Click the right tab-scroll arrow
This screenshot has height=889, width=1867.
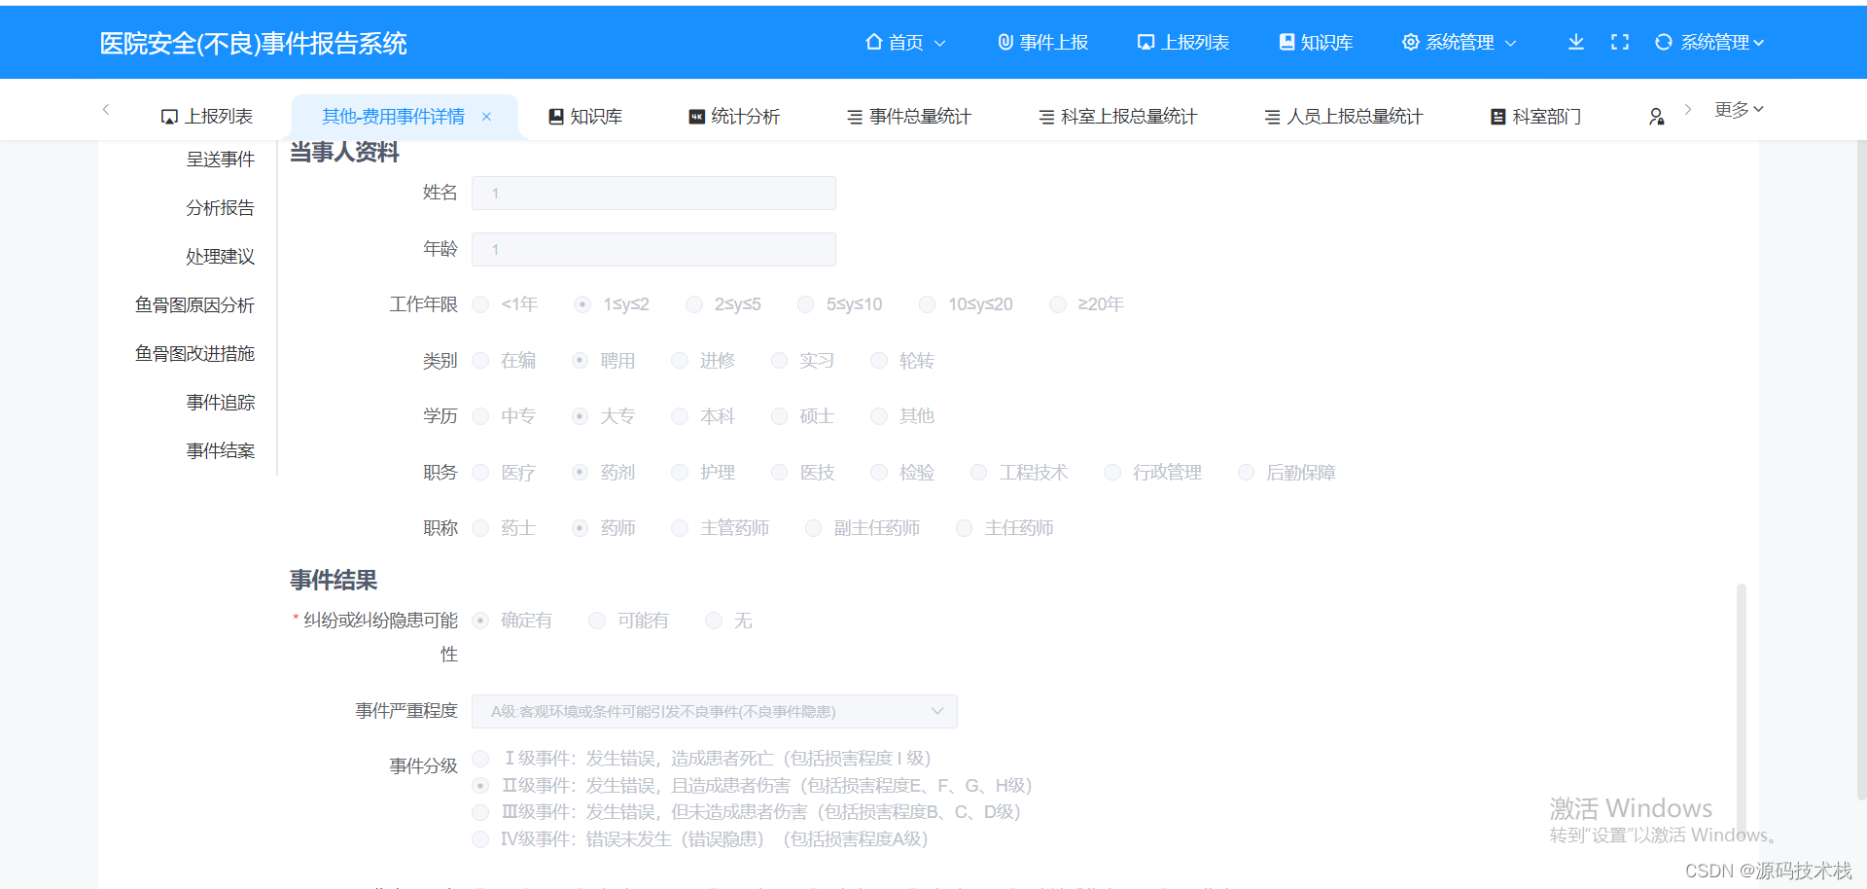(x=1688, y=110)
